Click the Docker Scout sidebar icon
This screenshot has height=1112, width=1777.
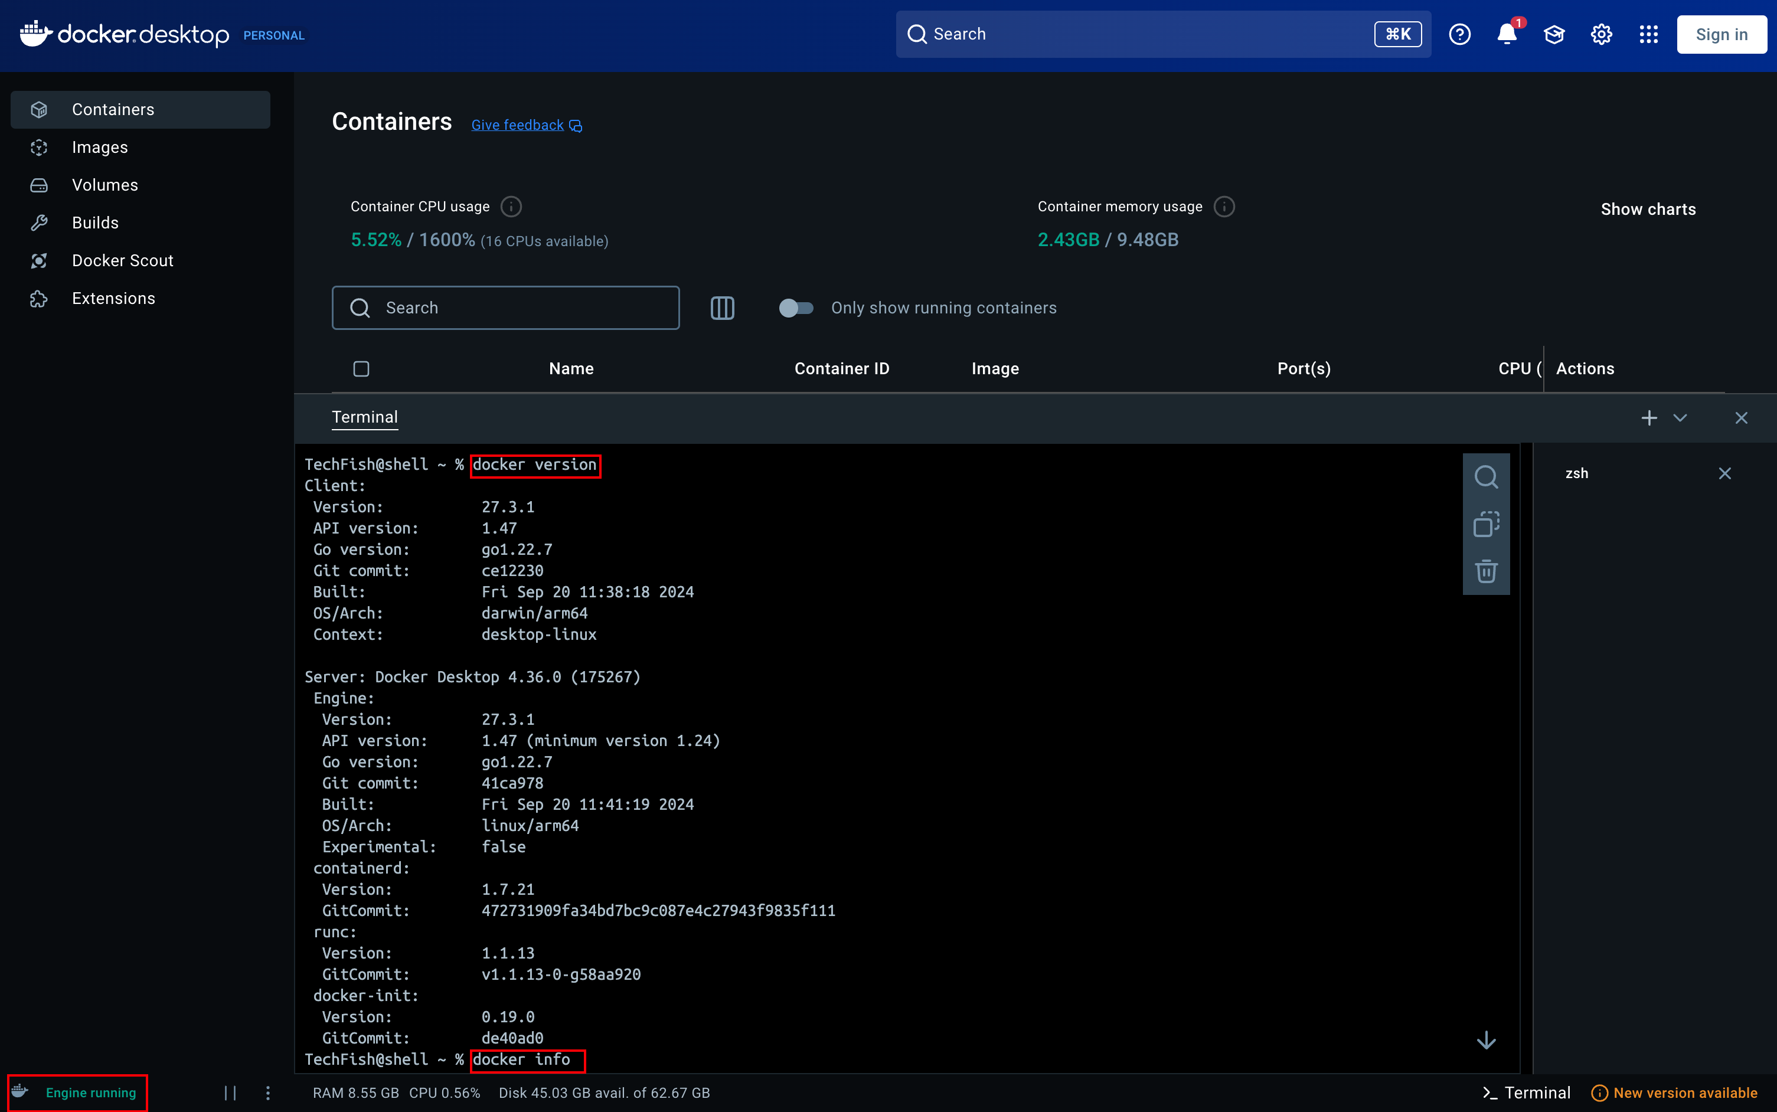point(39,260)
